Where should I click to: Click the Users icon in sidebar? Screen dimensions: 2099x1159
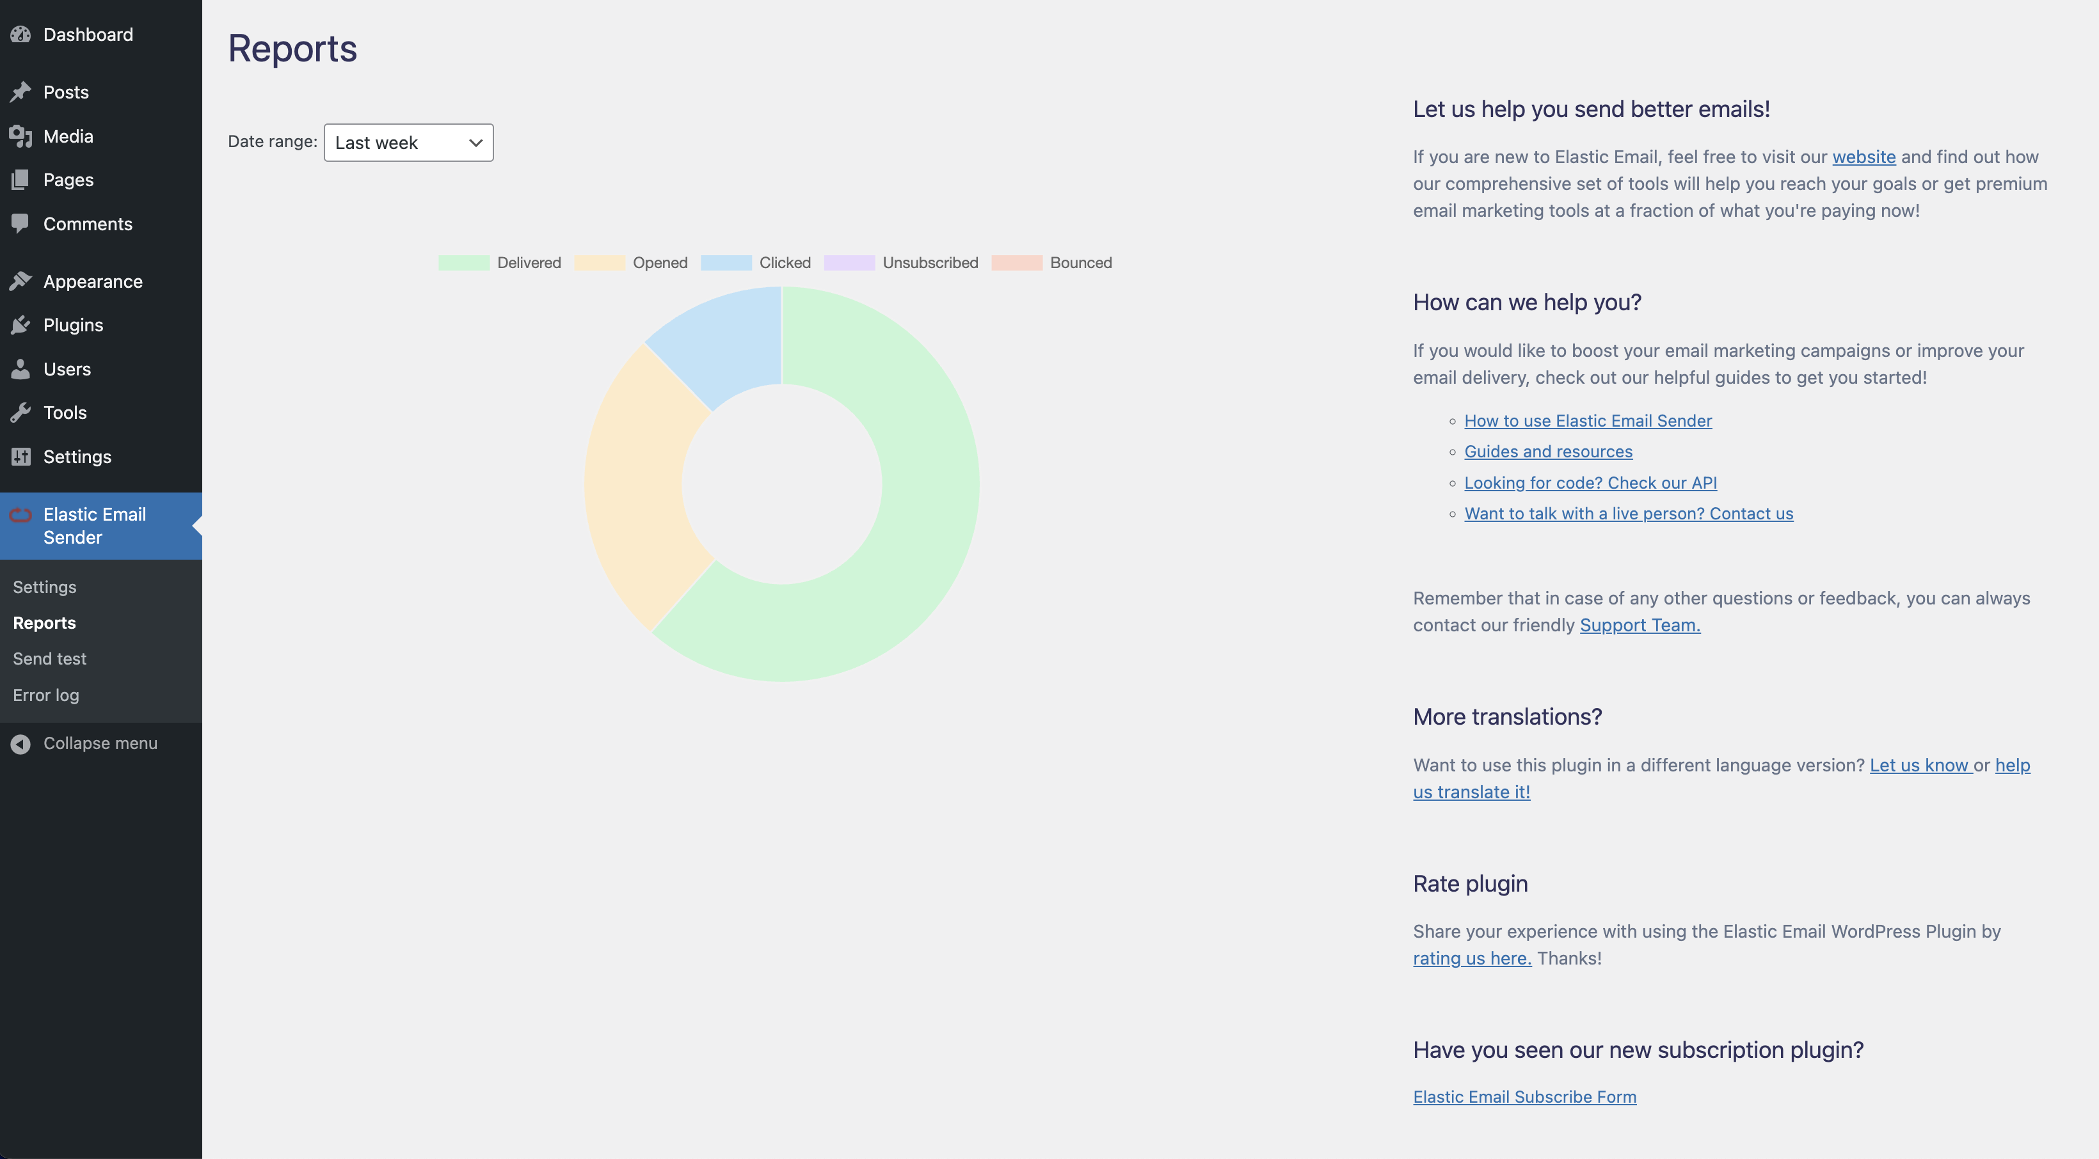click(x=20, y=370)
